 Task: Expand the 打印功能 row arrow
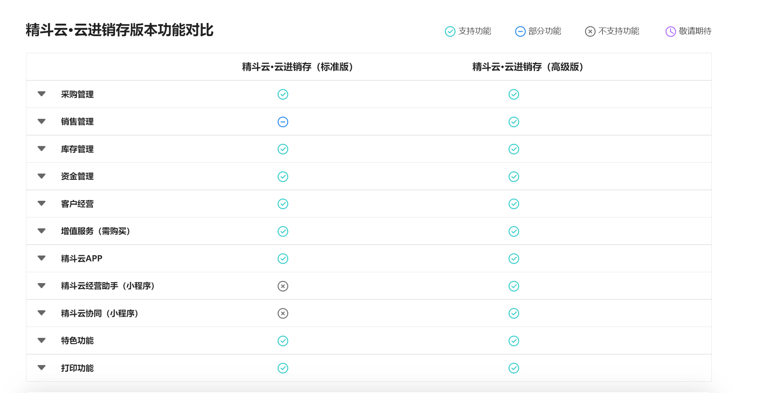[x=42, y=368]
